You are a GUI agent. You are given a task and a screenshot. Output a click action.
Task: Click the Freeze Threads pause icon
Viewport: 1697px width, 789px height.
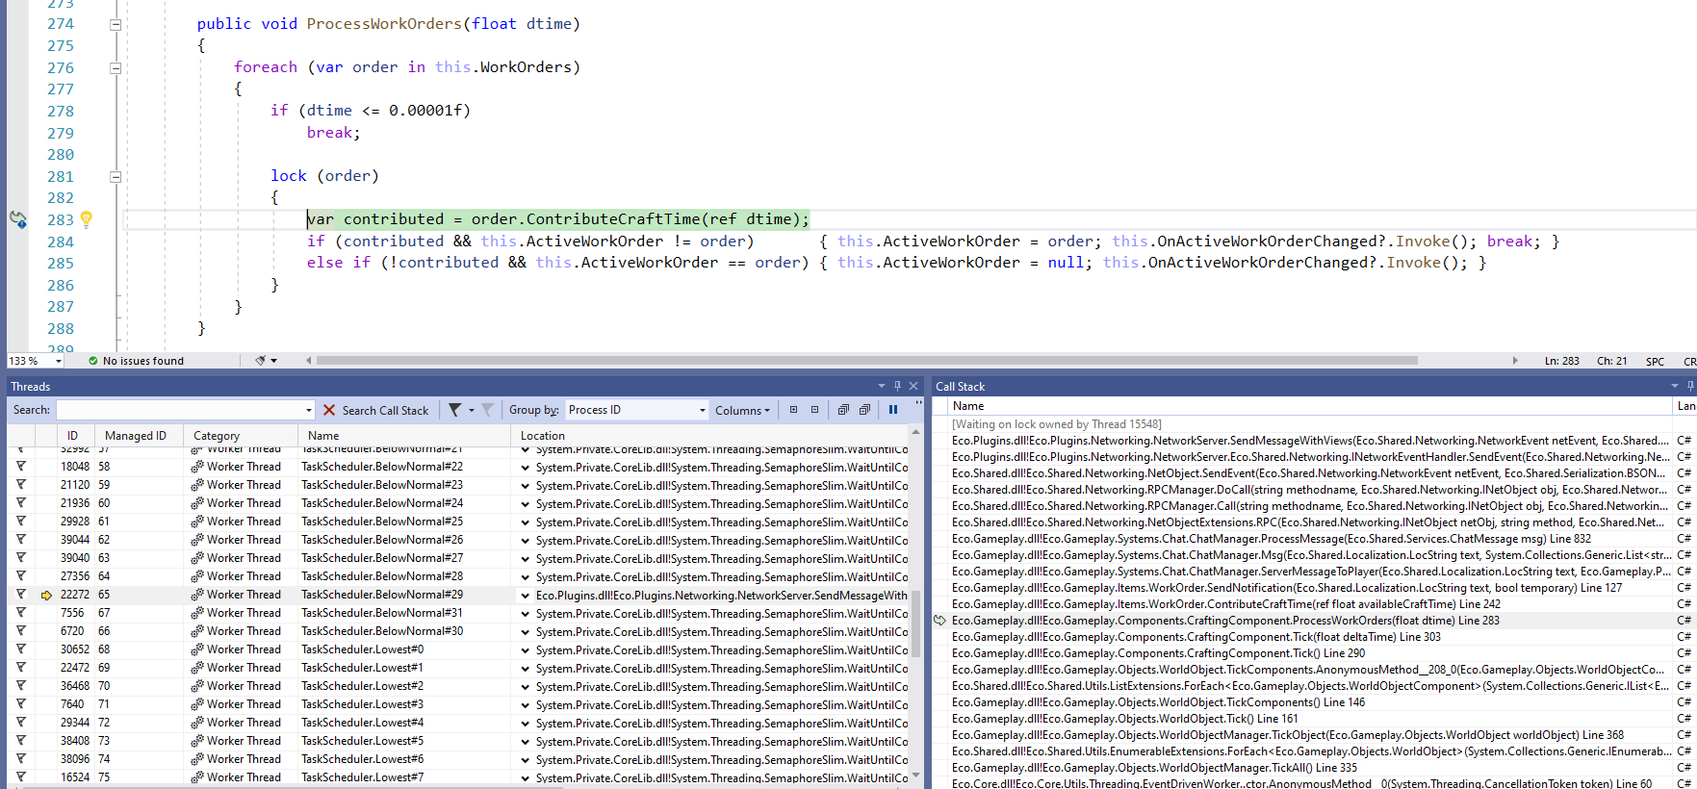[x=893, y=410]
